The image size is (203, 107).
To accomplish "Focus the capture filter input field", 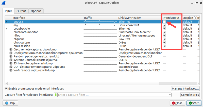I will [113, 95].
